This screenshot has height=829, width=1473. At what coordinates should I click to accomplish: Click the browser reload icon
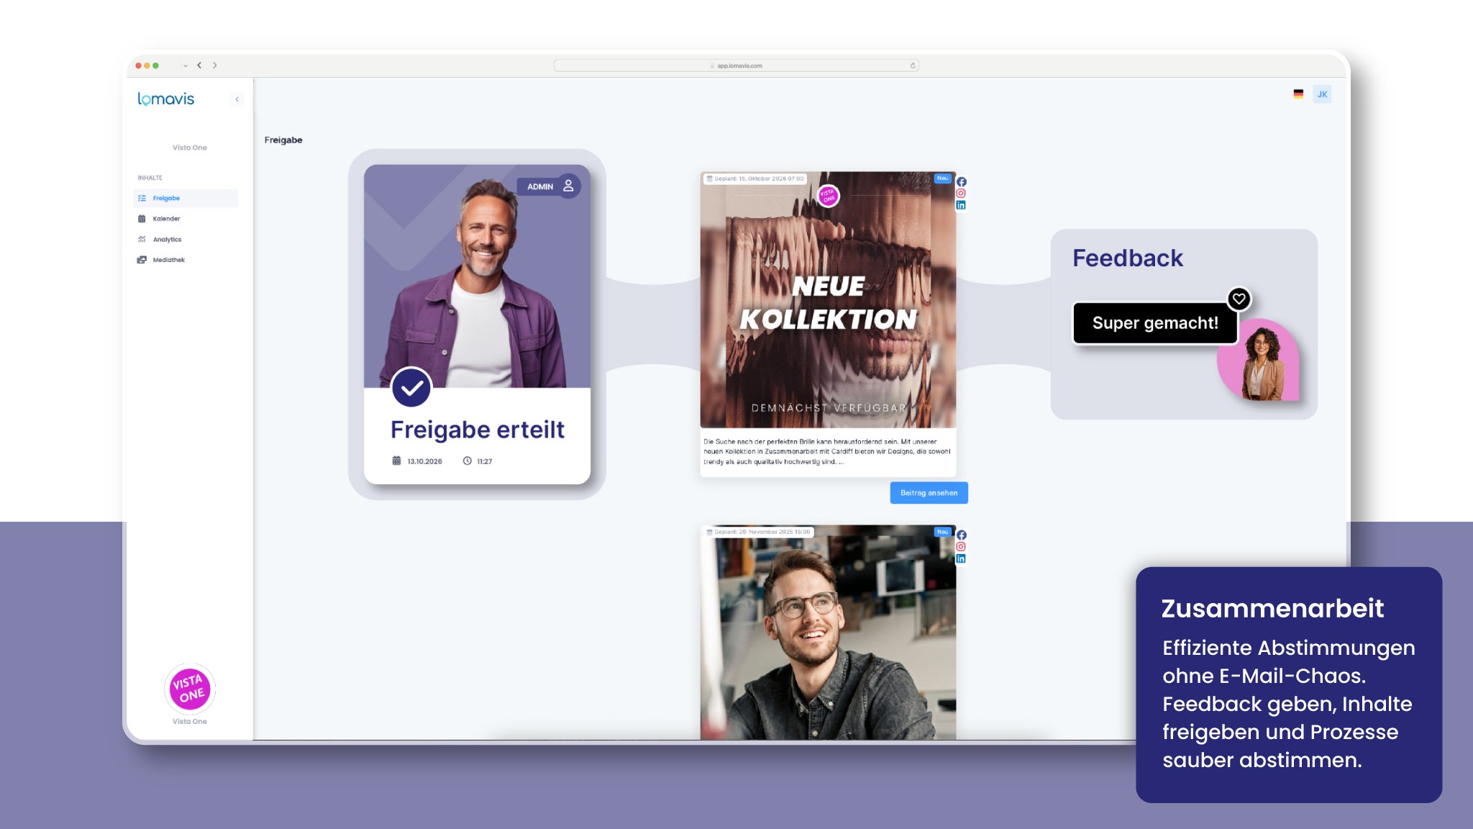(x=913, y=65)
